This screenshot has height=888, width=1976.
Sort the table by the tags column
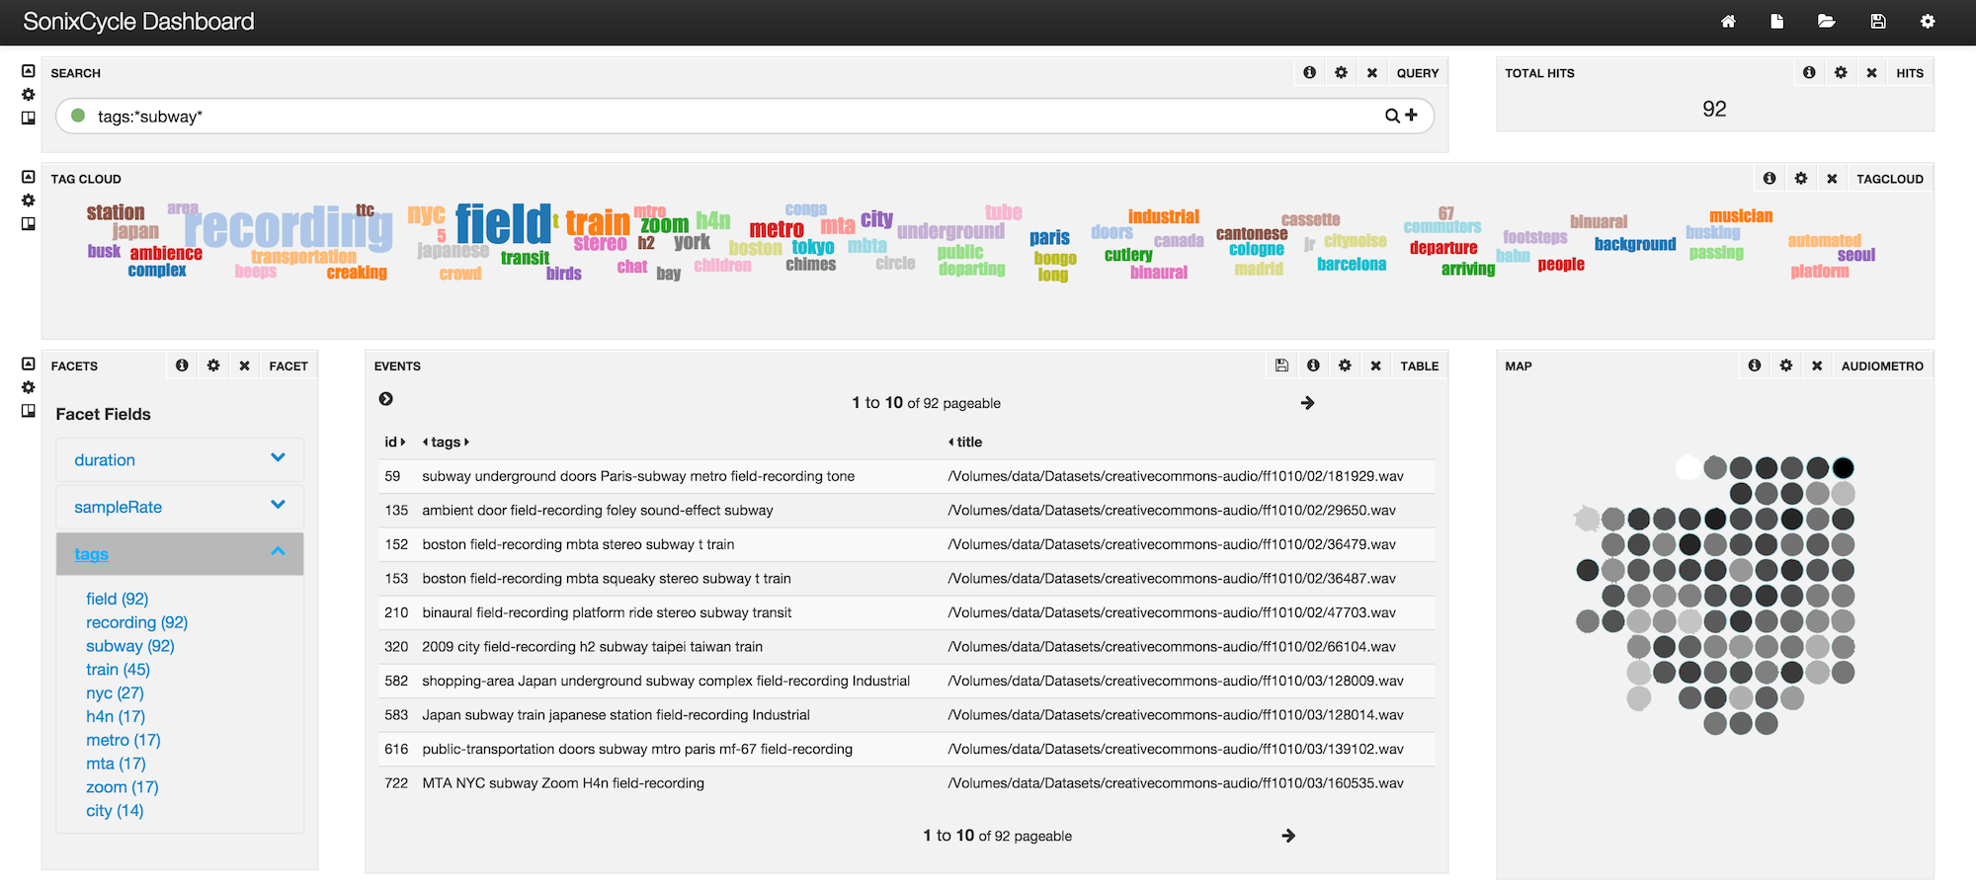tap(446, 442)
